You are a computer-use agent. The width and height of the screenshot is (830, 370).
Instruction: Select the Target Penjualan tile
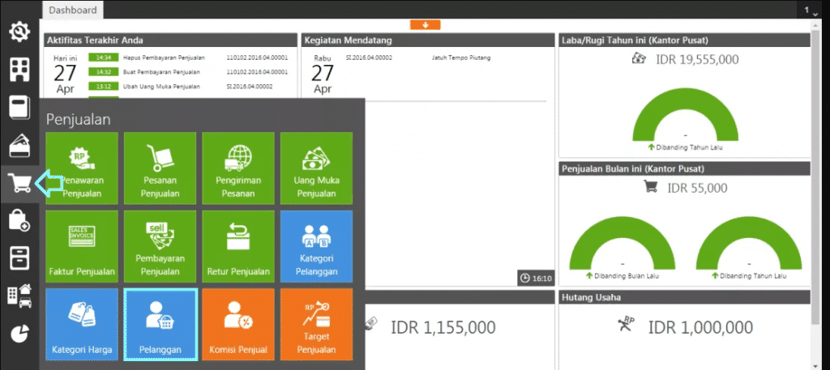(x=316, y=324)
